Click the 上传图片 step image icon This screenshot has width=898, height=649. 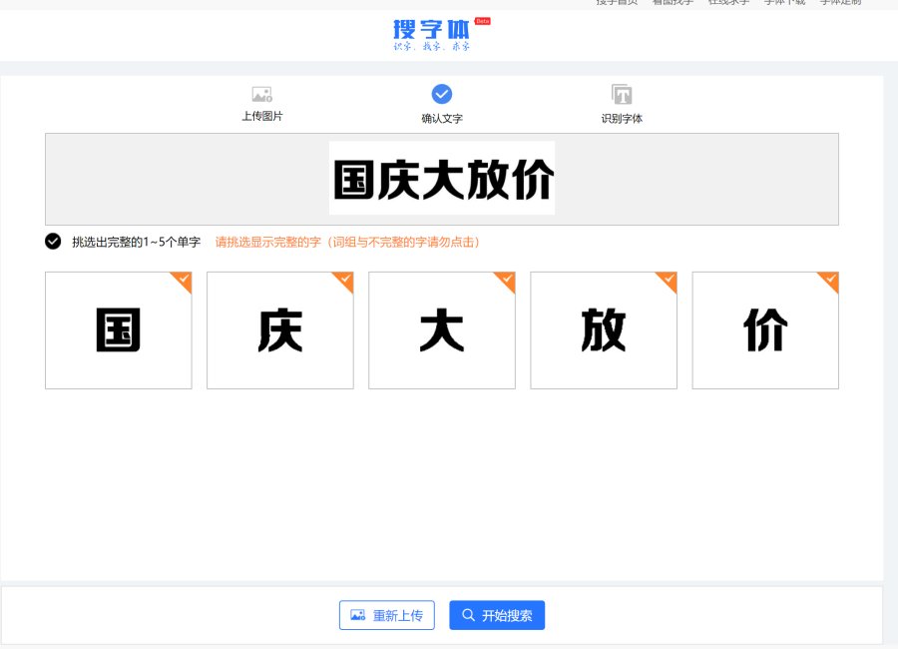(262, 95)
